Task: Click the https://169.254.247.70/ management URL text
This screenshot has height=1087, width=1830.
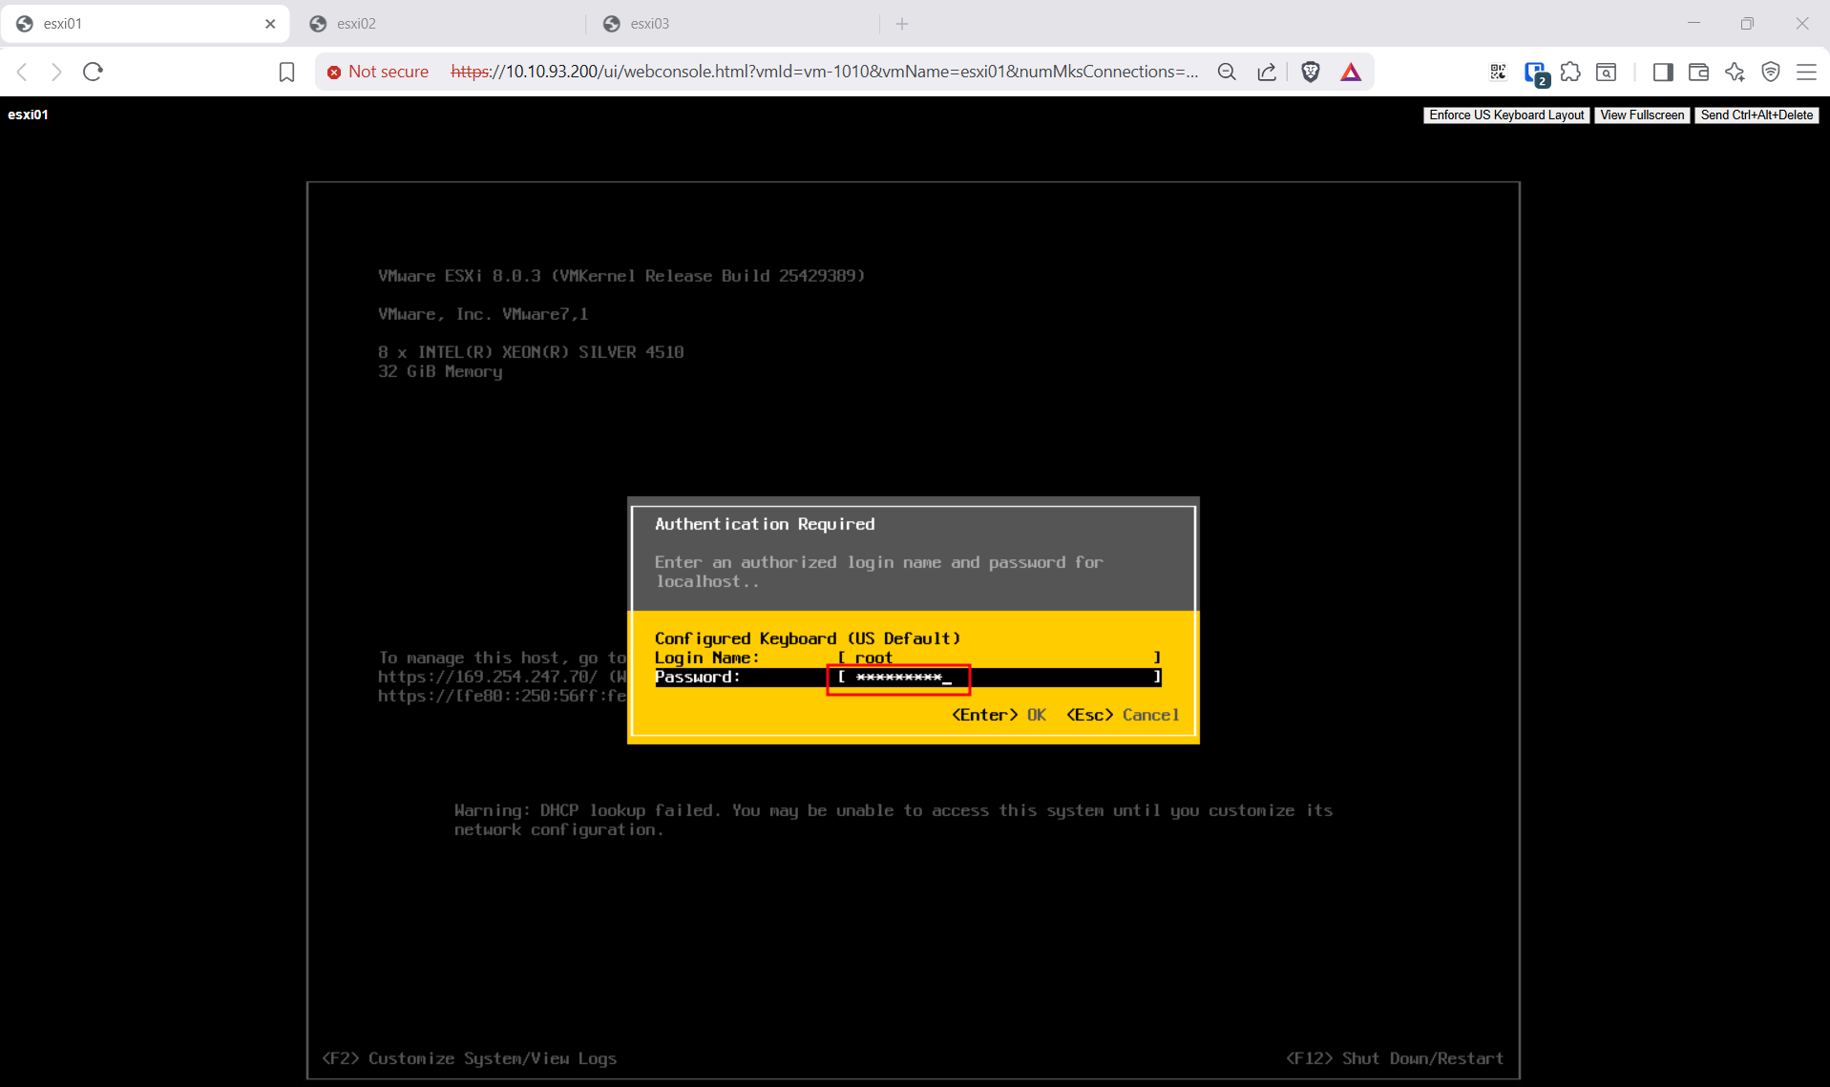Action: pos(488,677)
